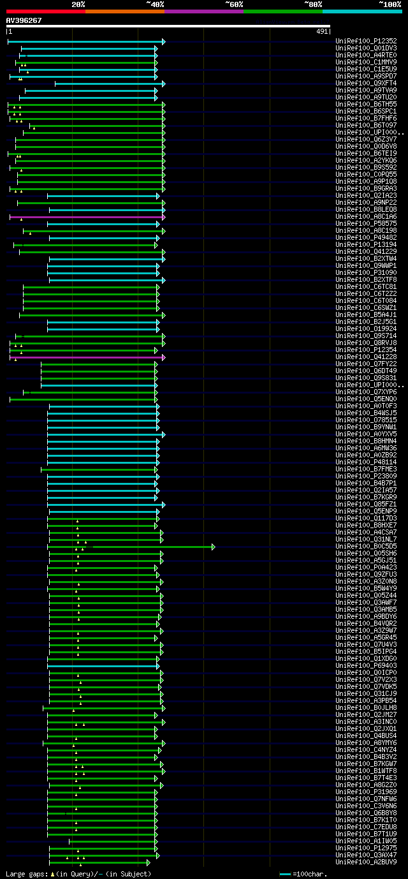Click the purple alignment bar of UniRef100_Q41228

pos(87,357)
